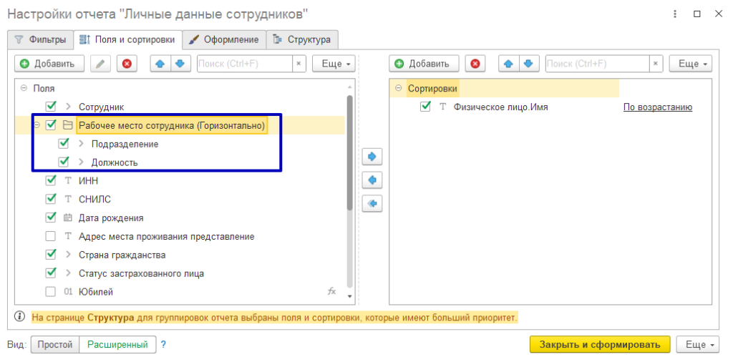Expand the Страна гражданства field

pyautogui.click(x=69, y=255)
